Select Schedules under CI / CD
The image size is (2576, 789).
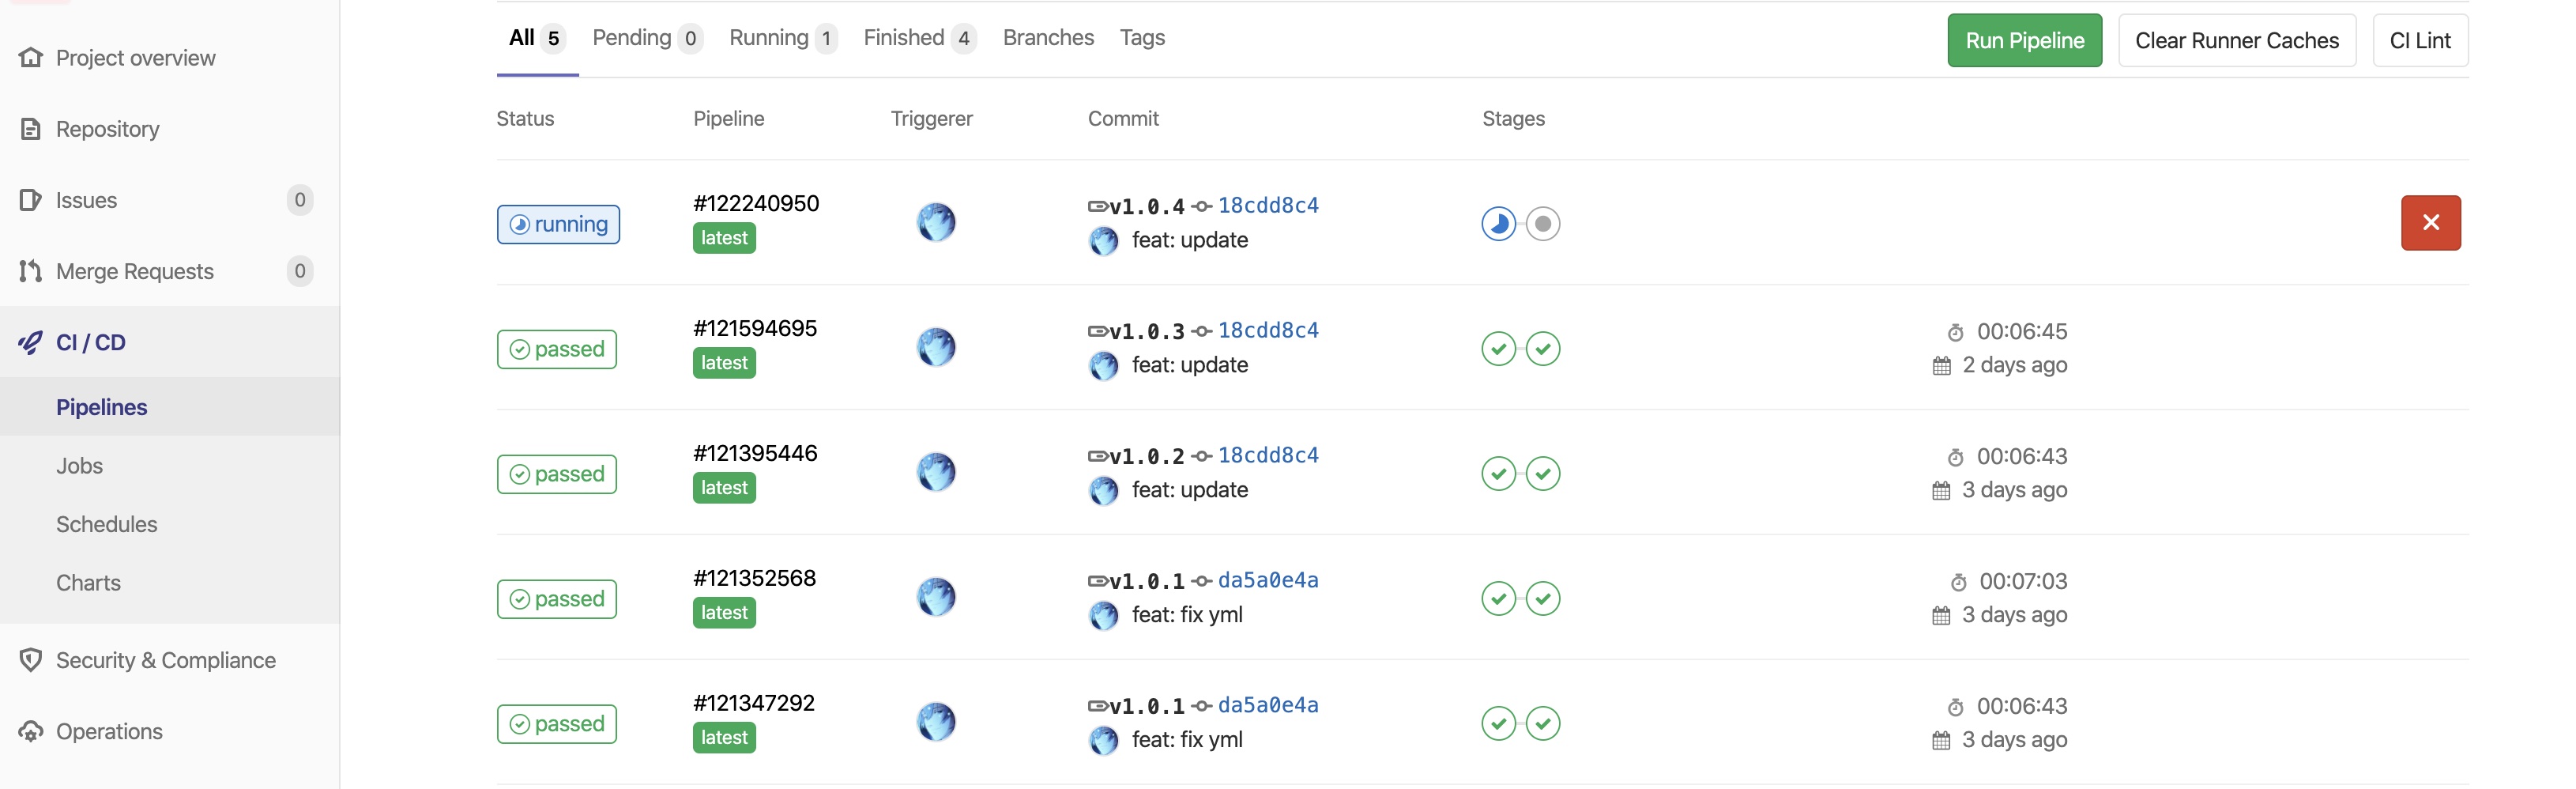click(x=106, y=524)
